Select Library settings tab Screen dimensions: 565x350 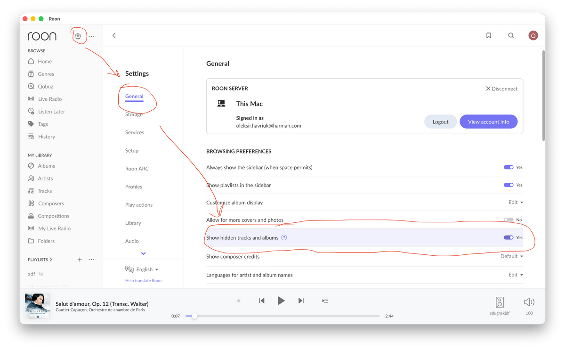pyautogui.click(x=133, y=223)
